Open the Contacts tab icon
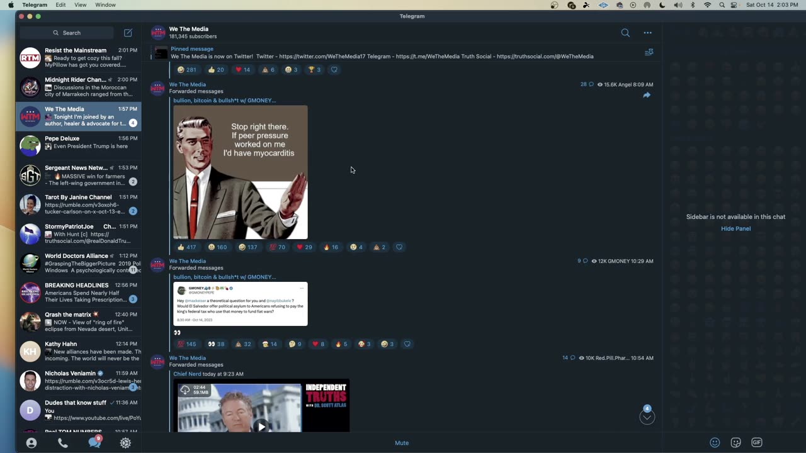The width and height of the screenshot is (806, 453). click(31, 443)
